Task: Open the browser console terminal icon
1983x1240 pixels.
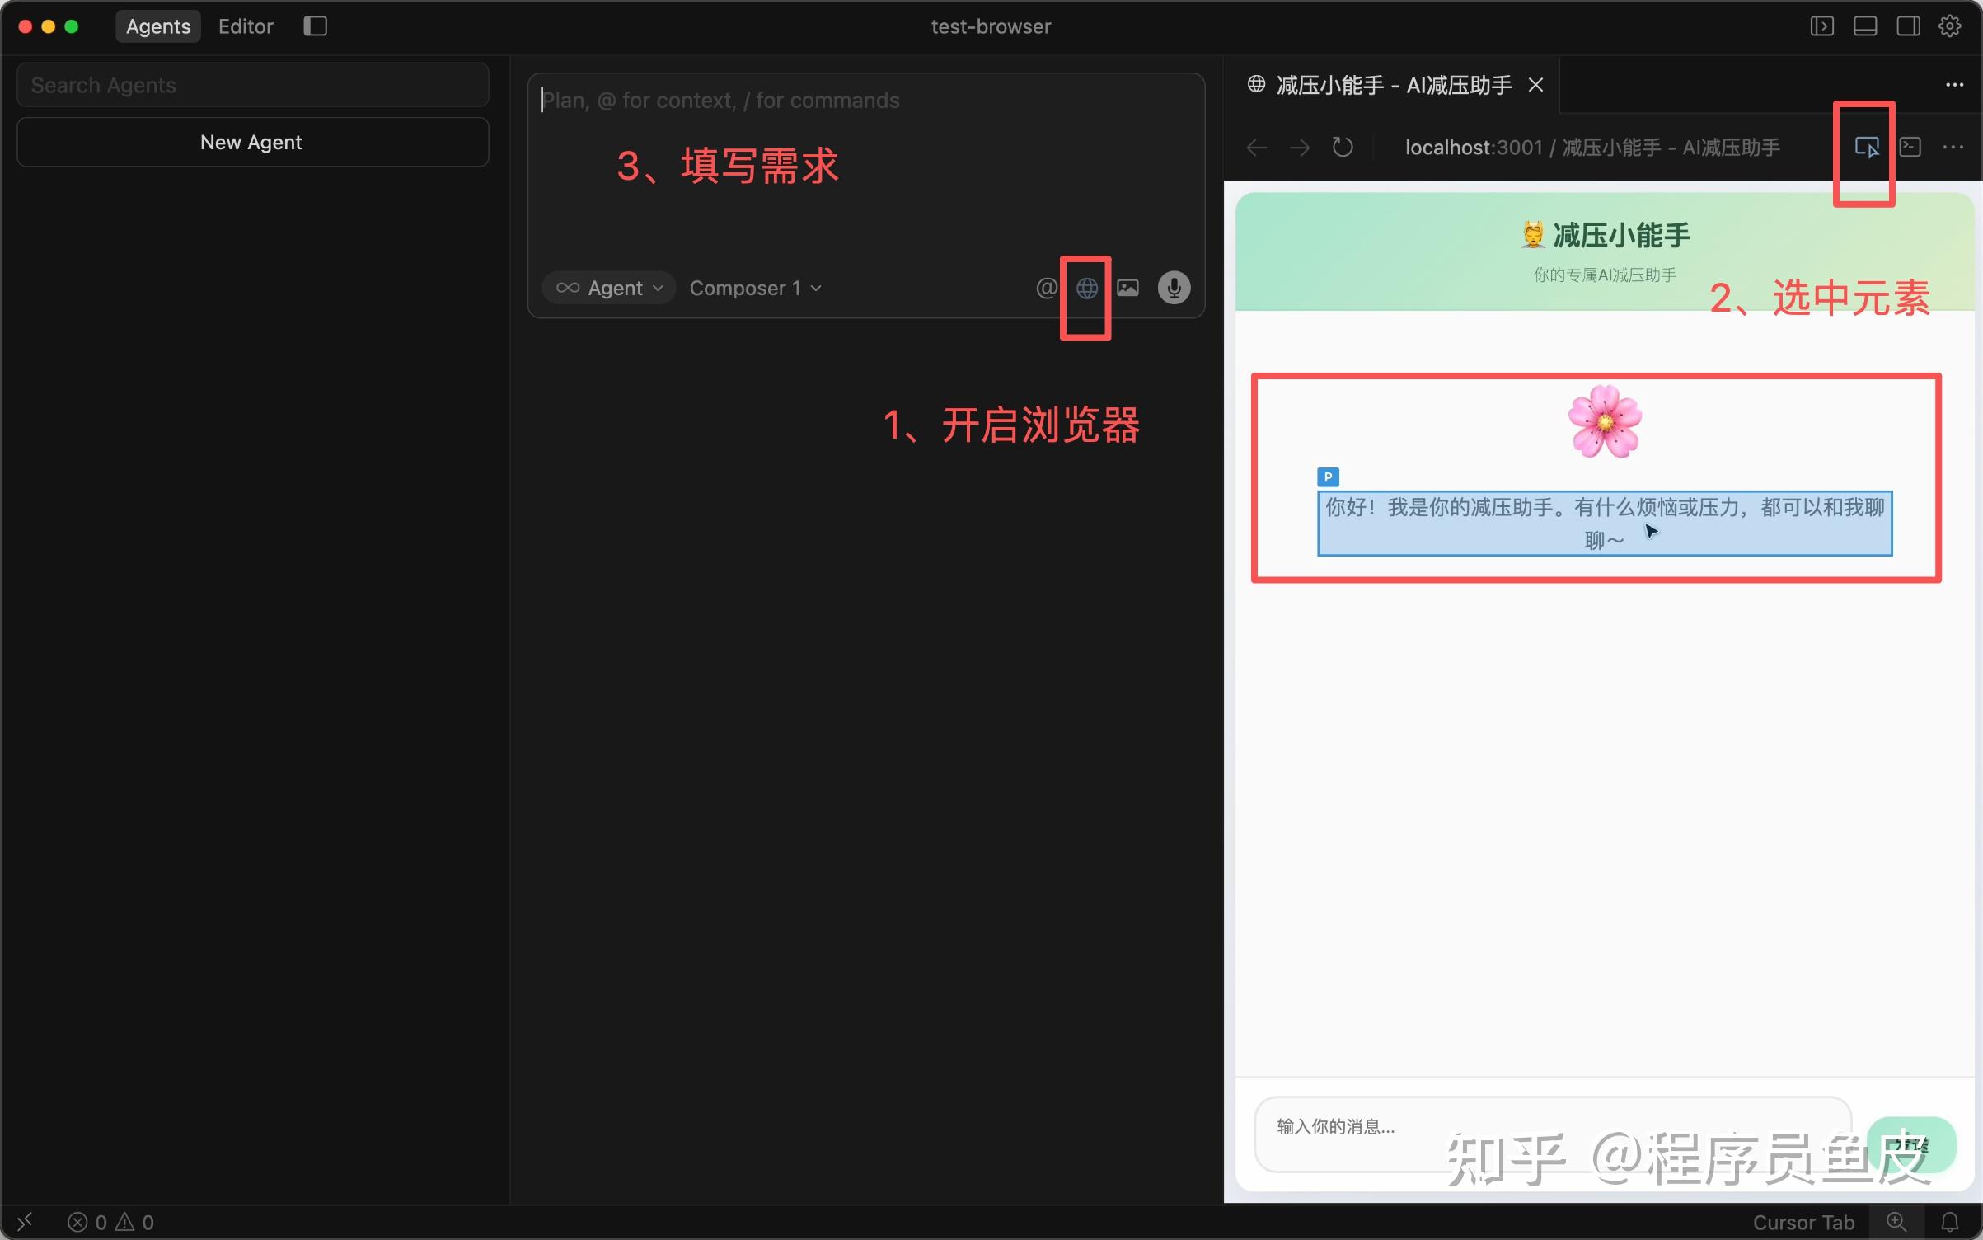Action: coord(1910,148)
